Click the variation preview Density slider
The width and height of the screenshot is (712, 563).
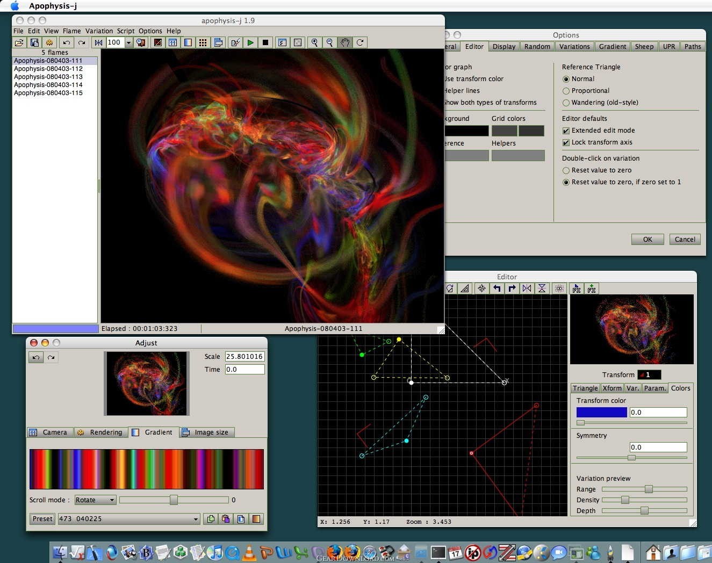tap(625, 500)
